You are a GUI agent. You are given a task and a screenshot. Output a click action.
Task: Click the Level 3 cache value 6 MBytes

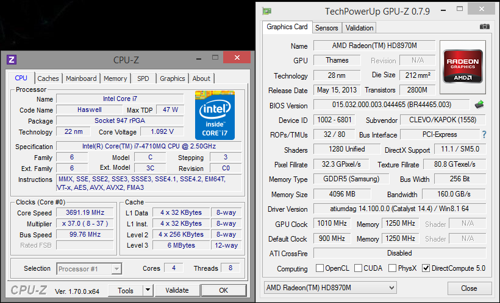181,245
